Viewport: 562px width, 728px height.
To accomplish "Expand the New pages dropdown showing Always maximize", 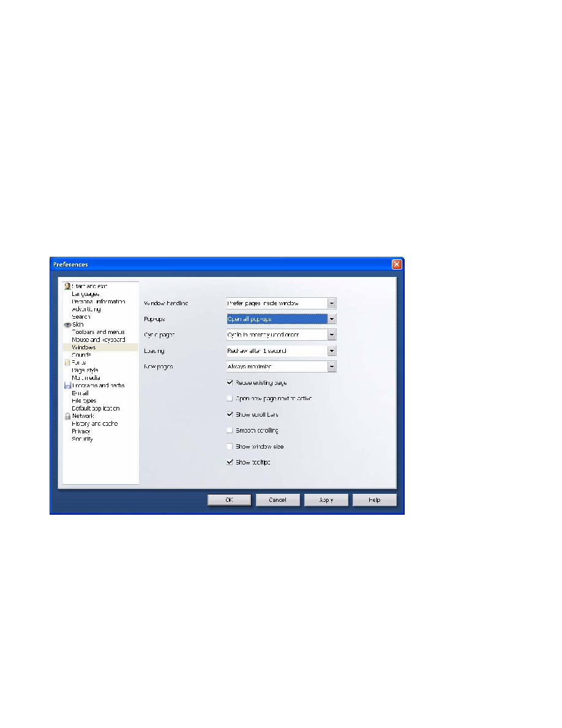I will (x=281, y=366).
